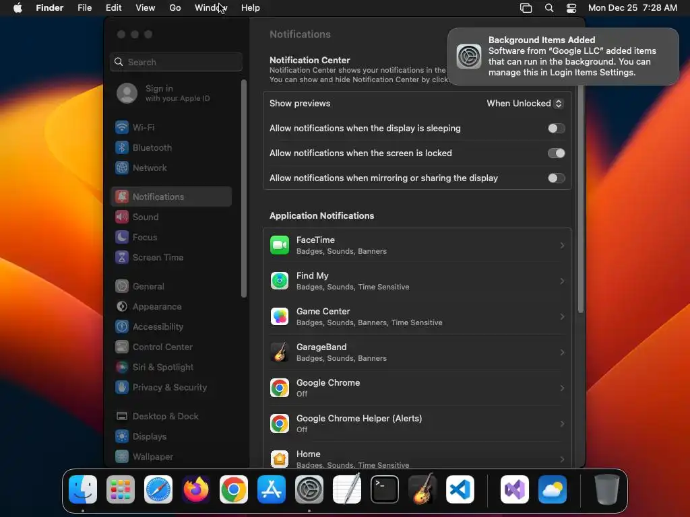Open the Wi-Fi settings icon in sidebar
690x517 pixels.
[122, 127]
